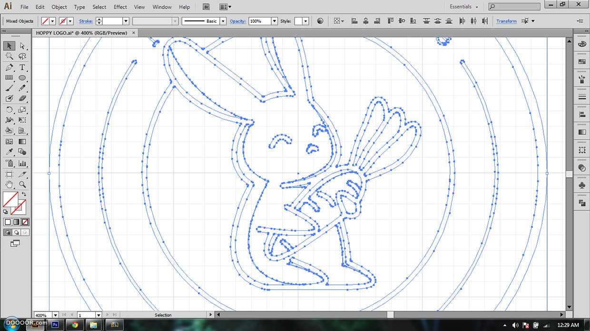Choose the Scale tool
The width and height of the screenshot is (590, 331).
(x=22, y=110)
